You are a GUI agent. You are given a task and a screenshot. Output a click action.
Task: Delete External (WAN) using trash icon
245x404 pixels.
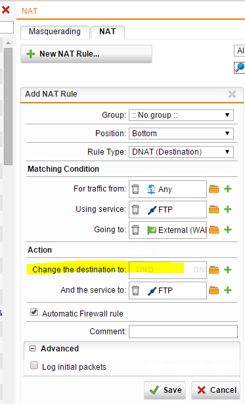coord(135,230)
